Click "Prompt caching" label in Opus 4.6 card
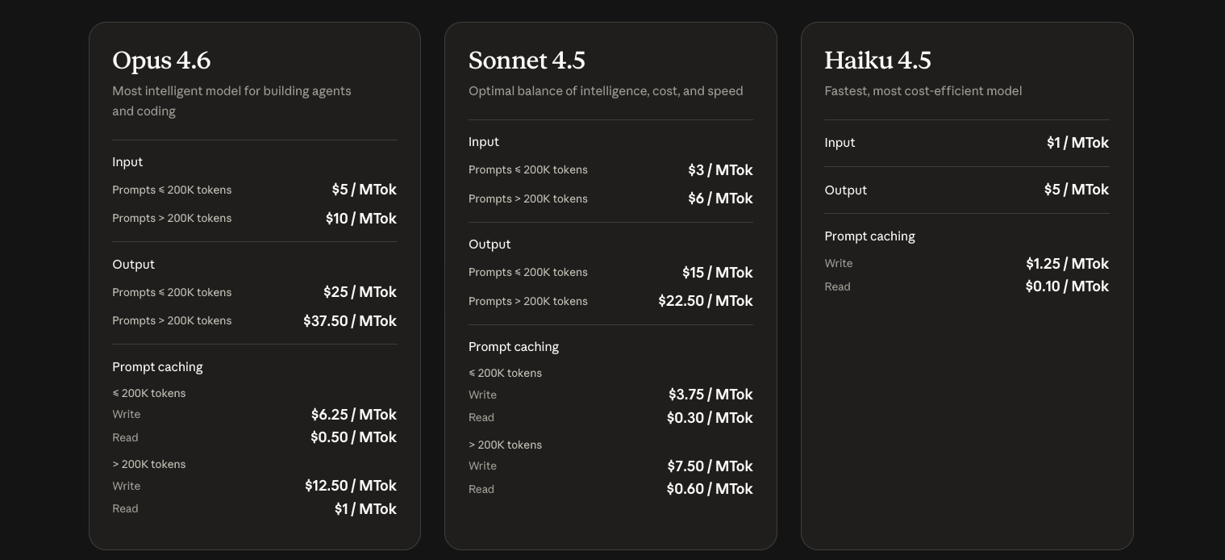 pyautogui.click(x=157, y=367)
